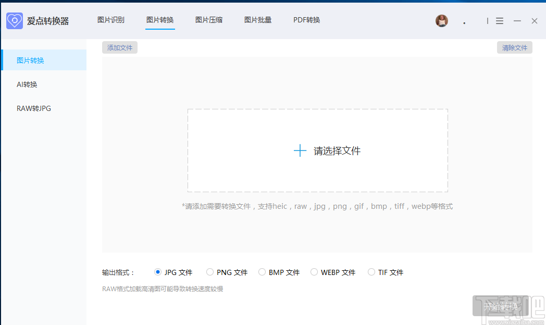This screenshot has width=546, height=325.
Task: Open RAW转JPG from the sidebar
Action: [x=33, y=108]
